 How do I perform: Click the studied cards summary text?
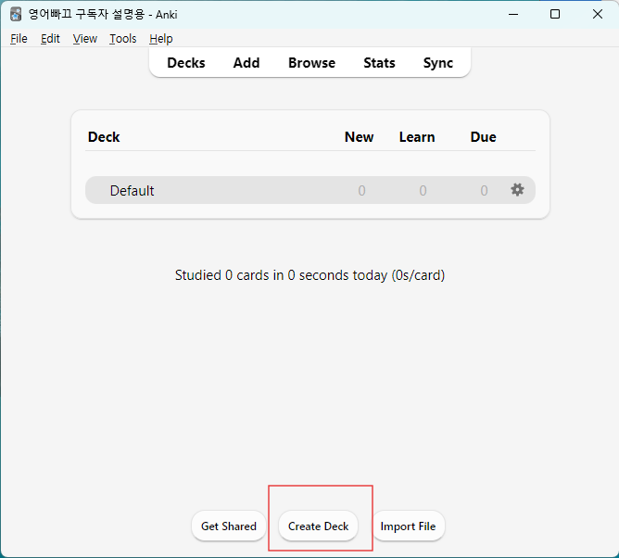click(309, 275)
